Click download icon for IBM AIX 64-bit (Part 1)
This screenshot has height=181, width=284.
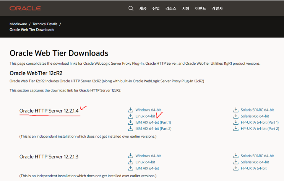(130, 122)
